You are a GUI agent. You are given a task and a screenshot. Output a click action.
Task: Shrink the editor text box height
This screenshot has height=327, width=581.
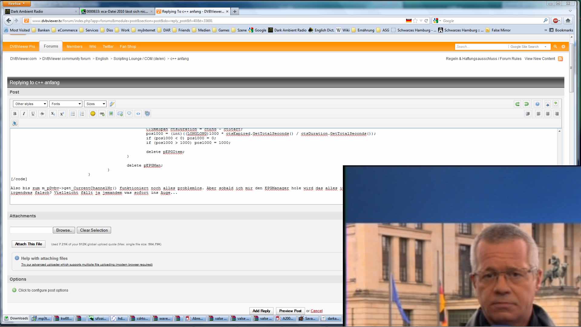point(548,104)
